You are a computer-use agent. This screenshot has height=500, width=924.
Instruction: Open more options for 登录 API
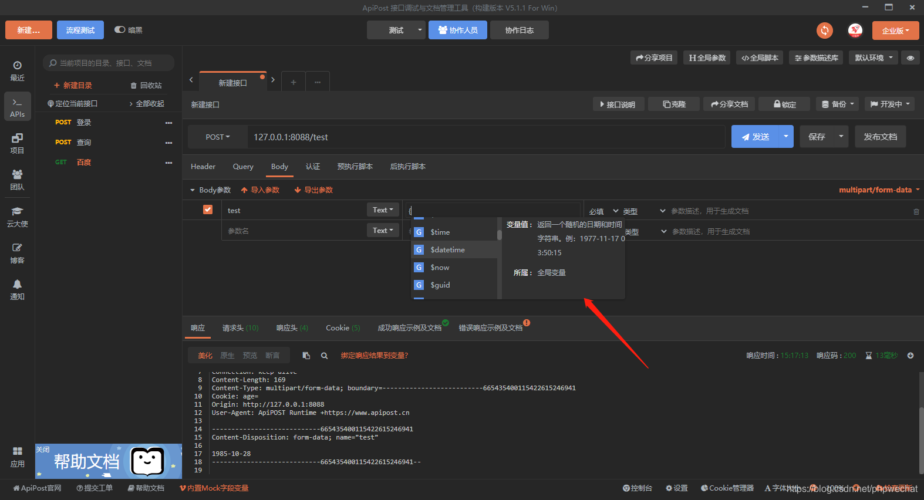(169, 123)
